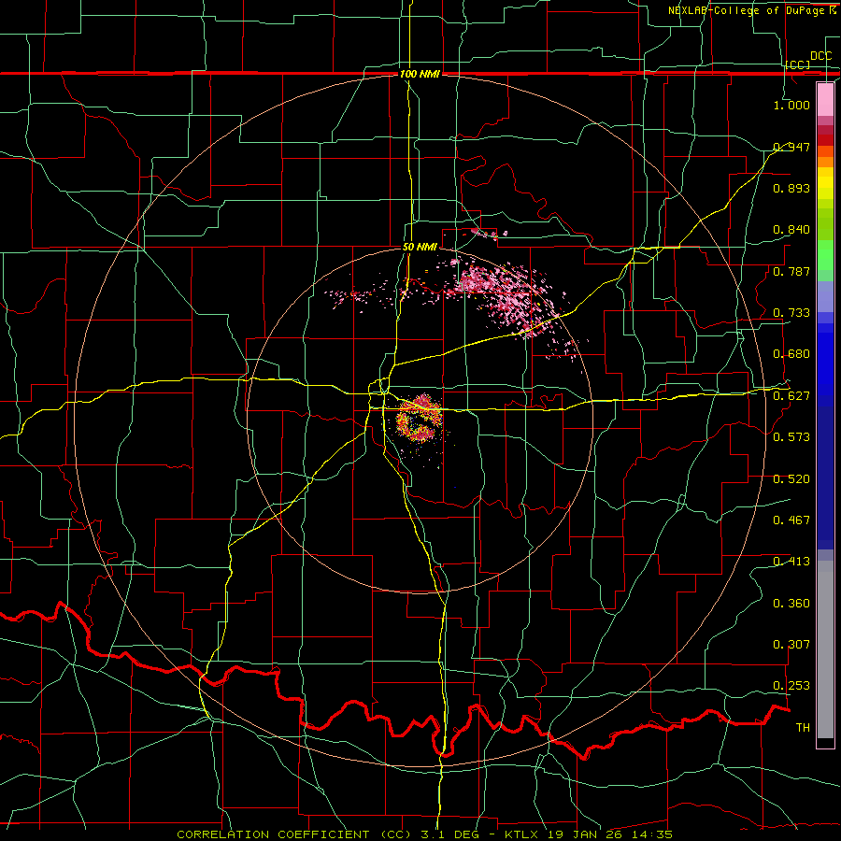Click the 0.787 legend value
This screenshot has width=841, height=841.
click(791, 271)
